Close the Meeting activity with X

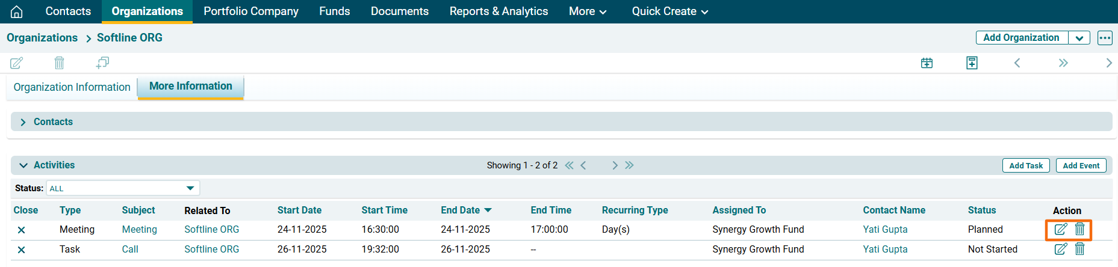[21, 230]
